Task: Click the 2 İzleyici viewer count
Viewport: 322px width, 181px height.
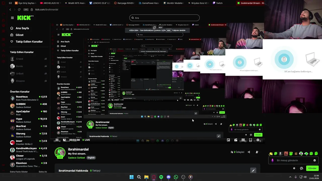Action: click(x=237, y=152)
